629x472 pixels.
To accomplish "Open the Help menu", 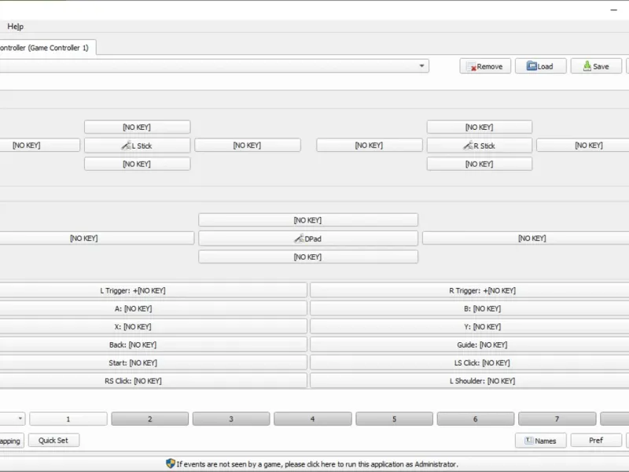I will [15, 27].
